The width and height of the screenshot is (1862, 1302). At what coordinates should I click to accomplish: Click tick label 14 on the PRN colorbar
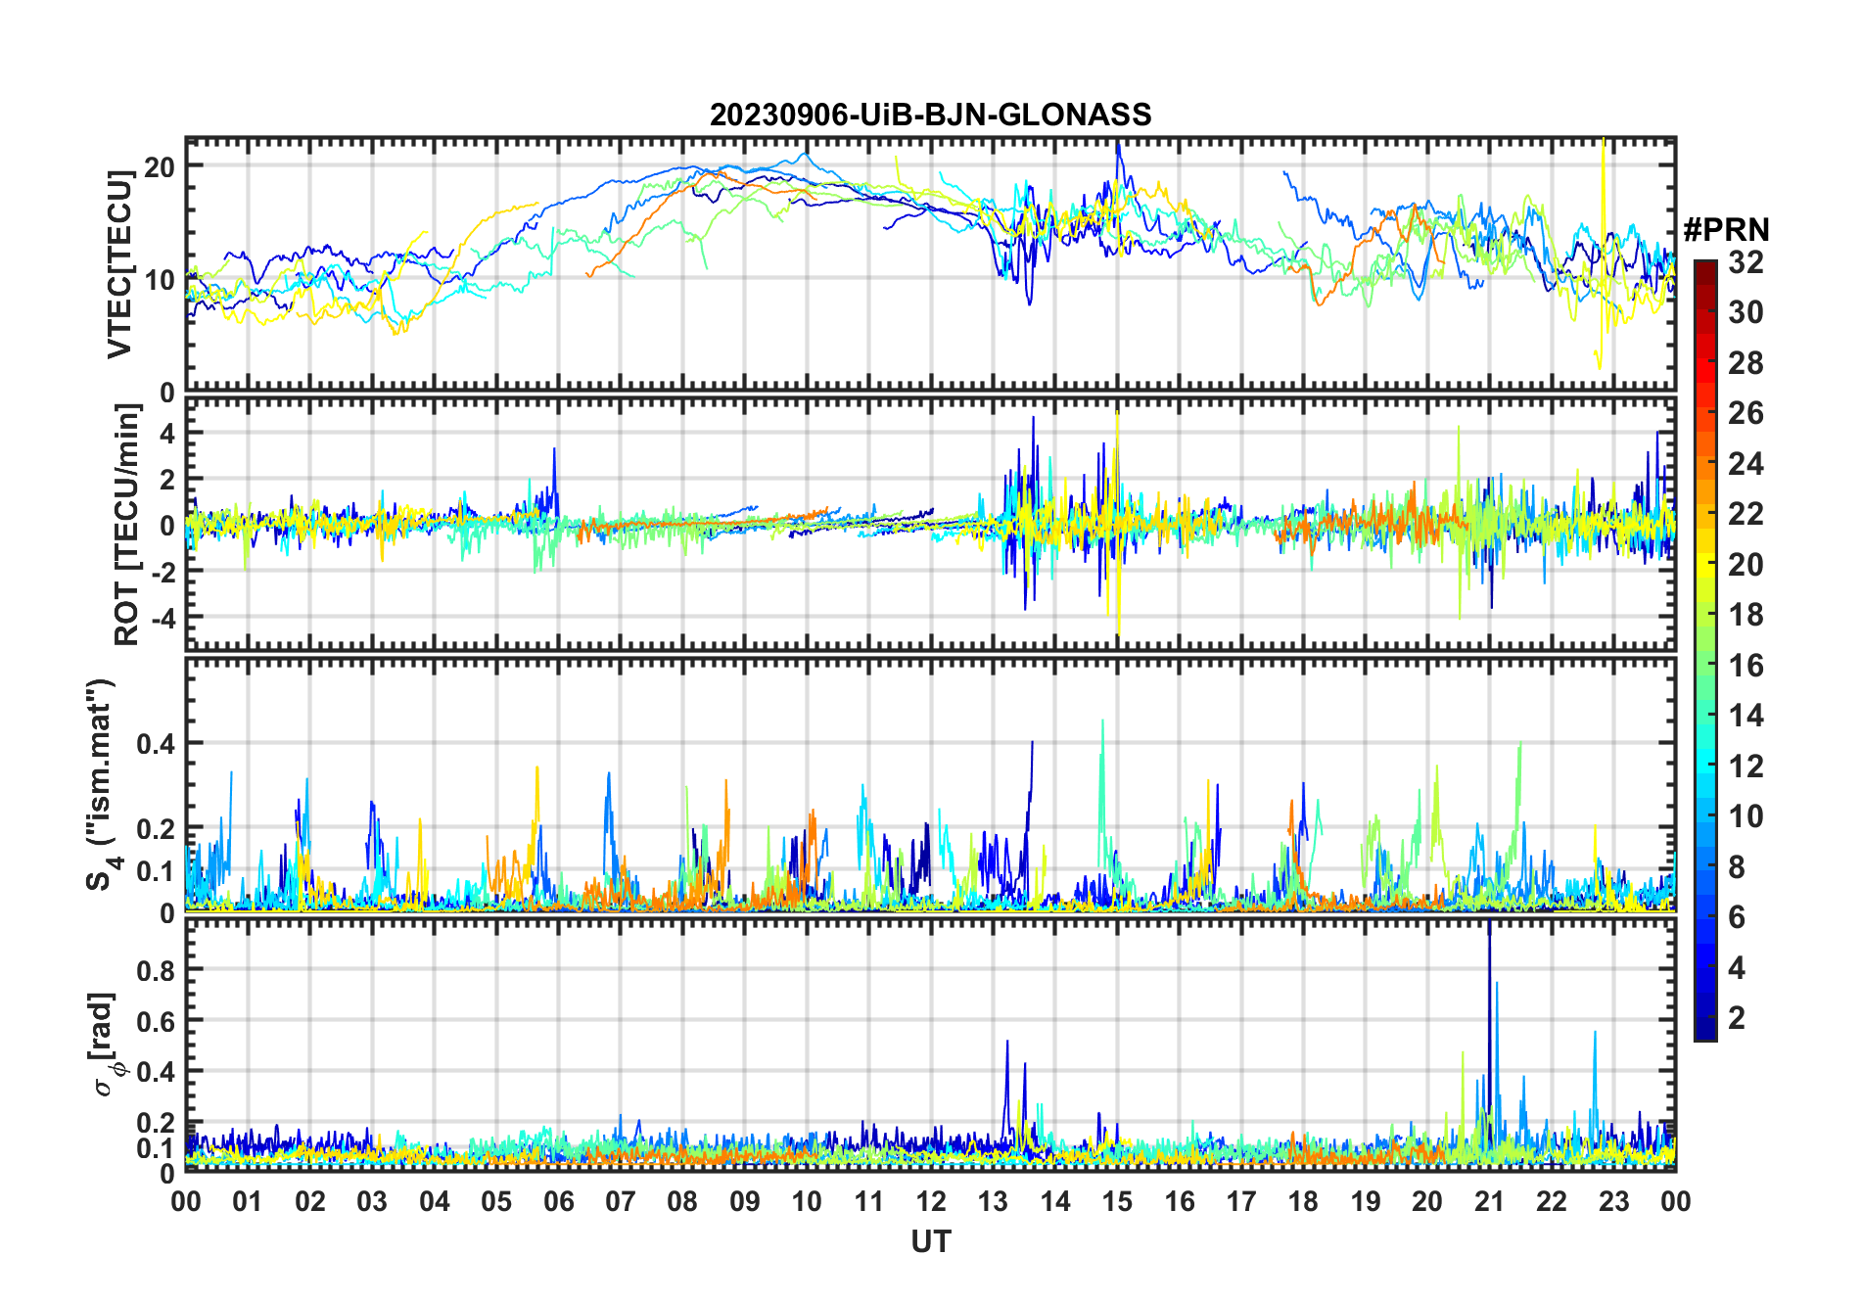coord(1746,716)
